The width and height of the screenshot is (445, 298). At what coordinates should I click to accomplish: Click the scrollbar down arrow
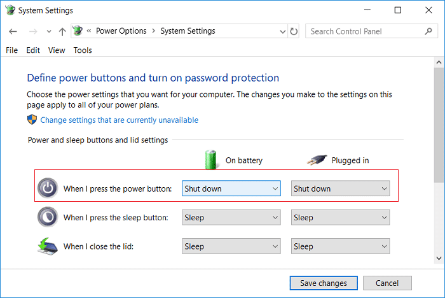(x=439, y=258)
